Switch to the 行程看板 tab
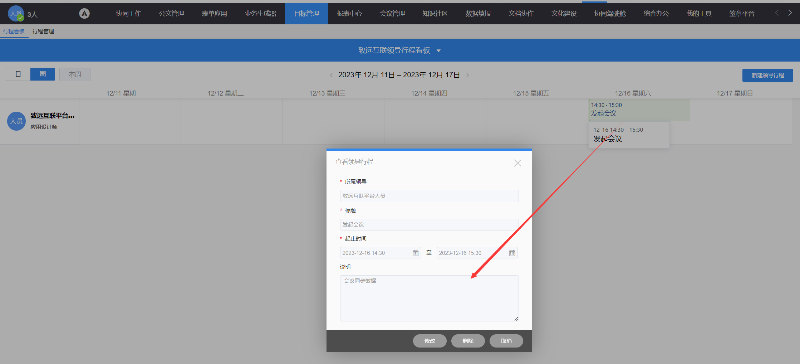800x364 pixels. (x=14, y=31)
